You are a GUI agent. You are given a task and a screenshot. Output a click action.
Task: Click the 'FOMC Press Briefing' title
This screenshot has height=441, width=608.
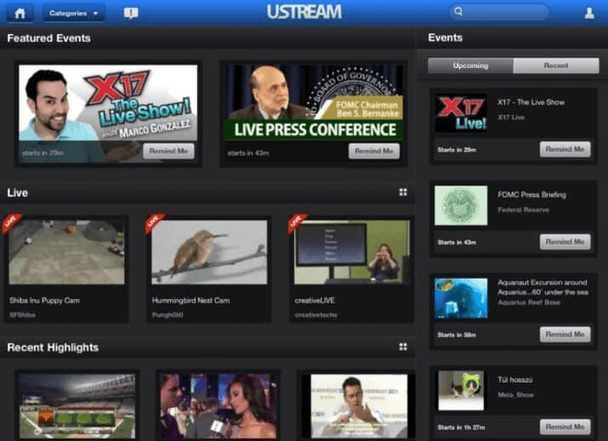[x=532, y=195]
